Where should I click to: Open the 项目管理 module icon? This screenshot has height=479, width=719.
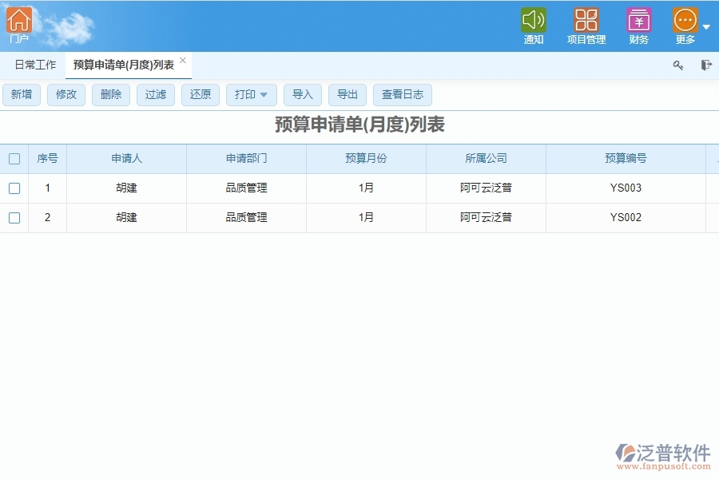point(586,24)
